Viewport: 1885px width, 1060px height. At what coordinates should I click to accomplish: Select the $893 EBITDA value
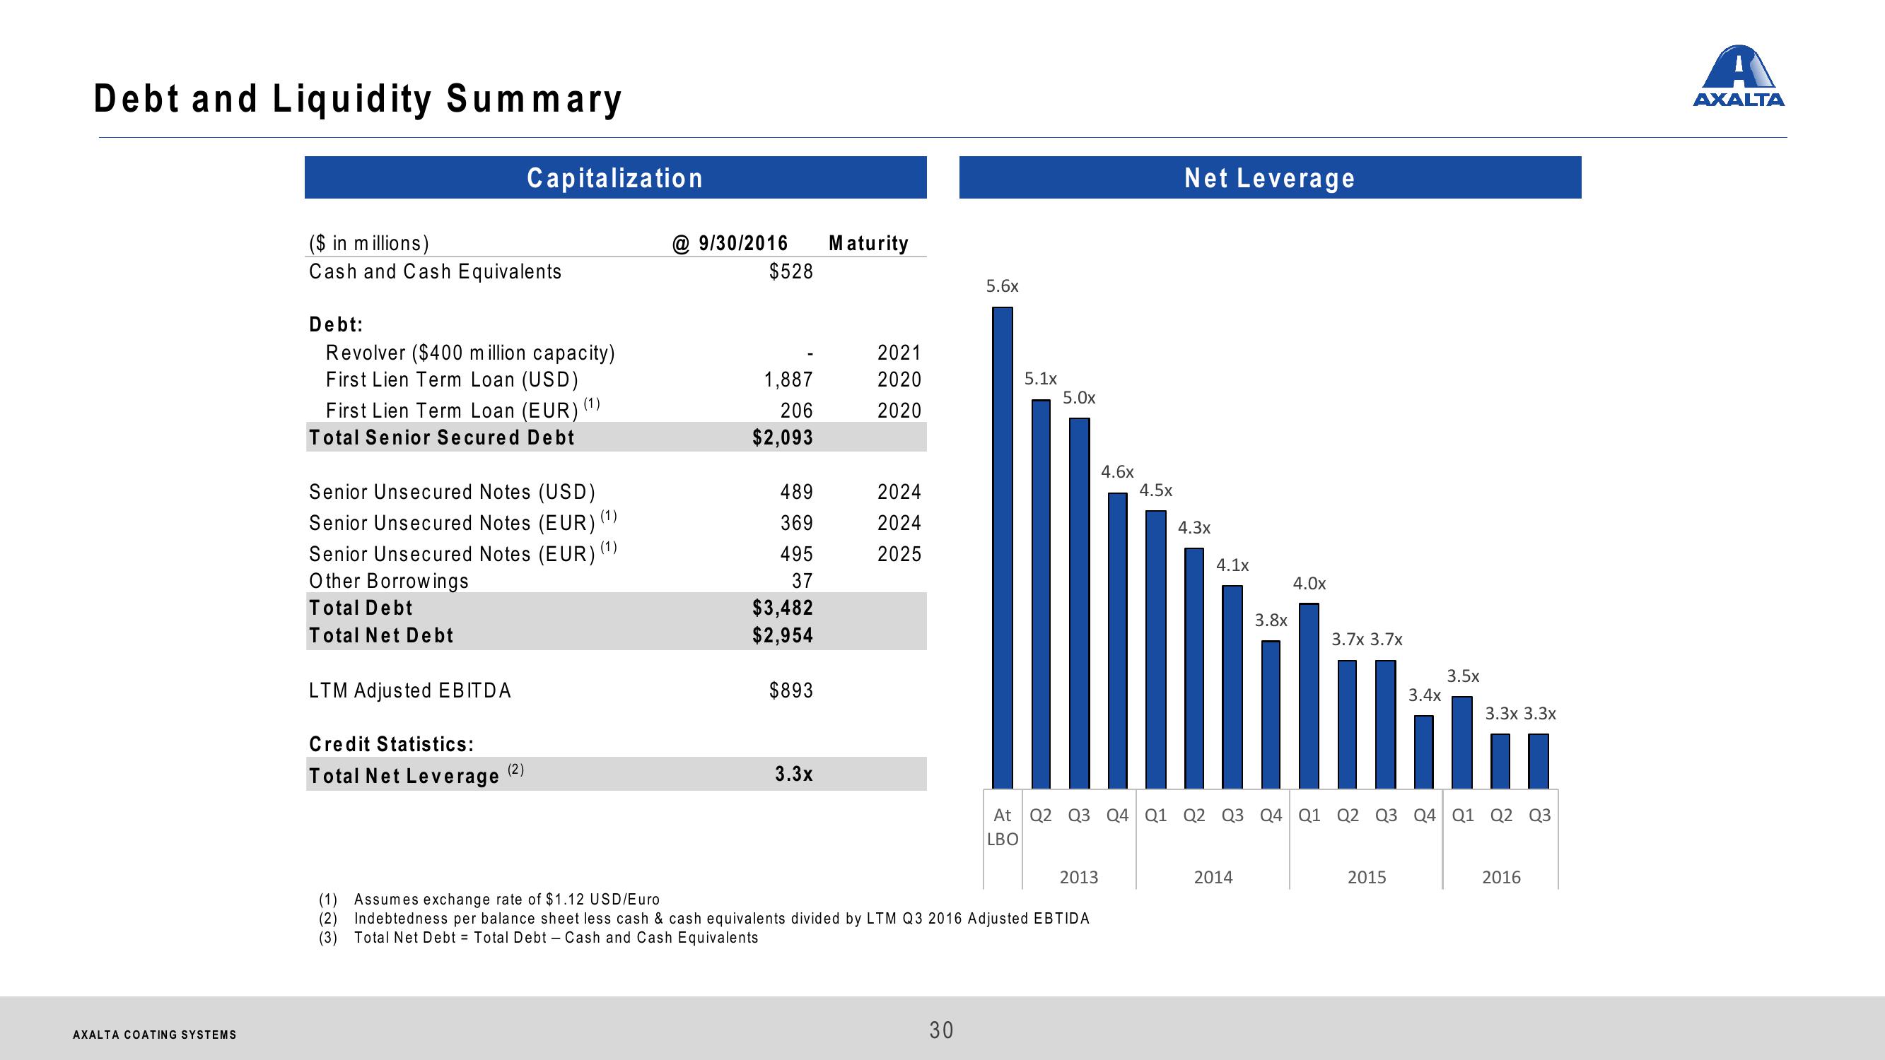click(x=791, y=690)
